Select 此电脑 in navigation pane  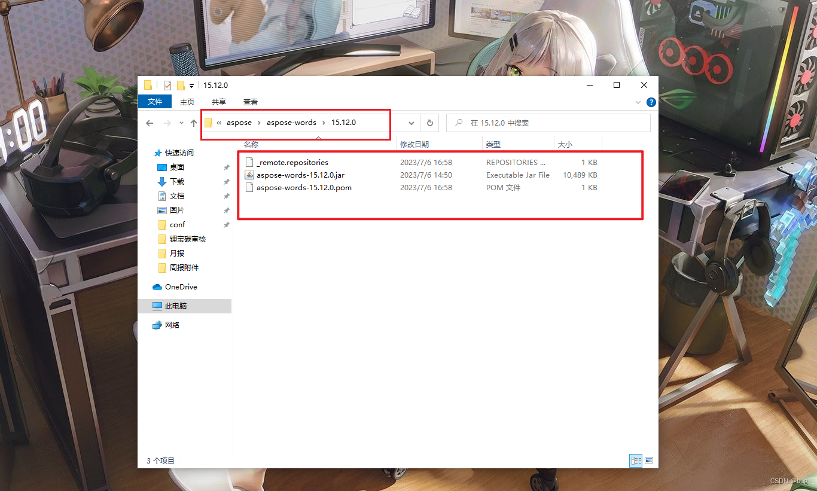(176, 306)
